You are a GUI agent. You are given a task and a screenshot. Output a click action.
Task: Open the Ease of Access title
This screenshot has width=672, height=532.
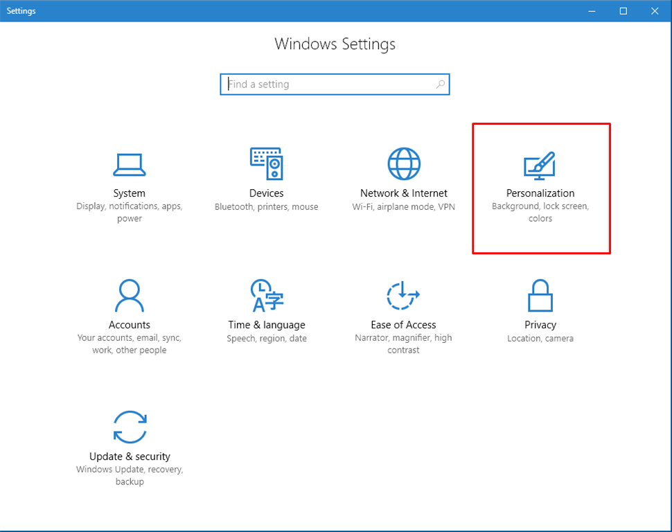403,325
